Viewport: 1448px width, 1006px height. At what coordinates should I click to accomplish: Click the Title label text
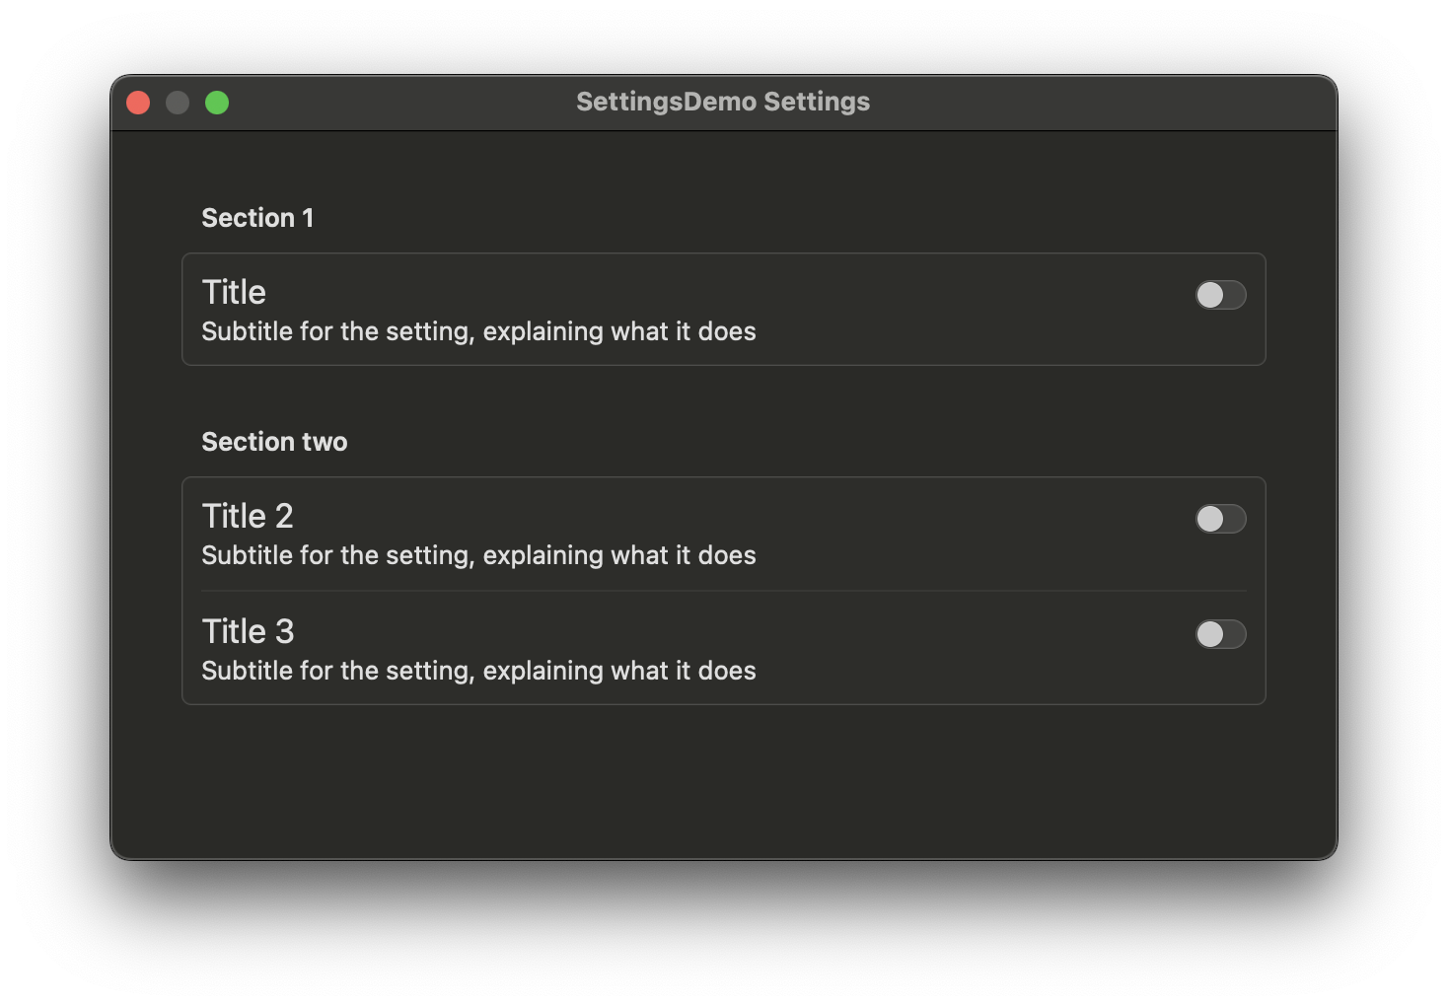[x=233, y=292]
